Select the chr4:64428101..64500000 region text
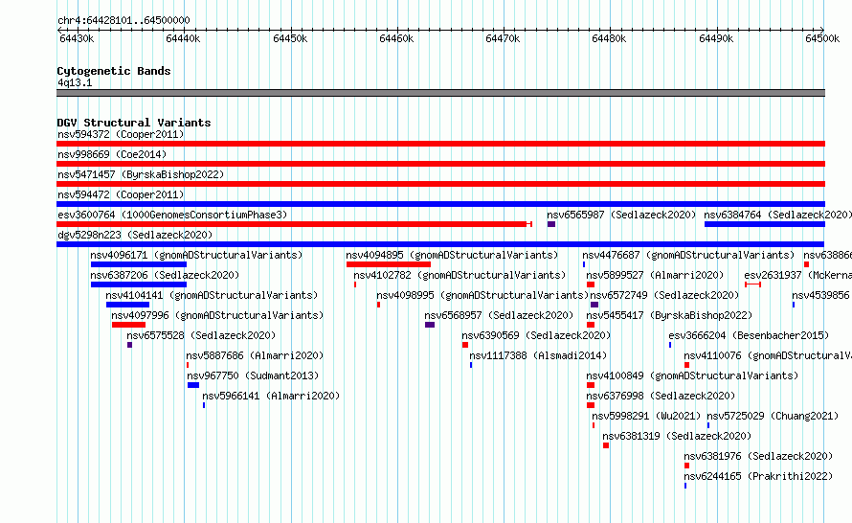This screenshot has width=852, height=523. pos(123,21)
